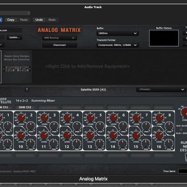The height and width of the screenshot is (187, 187).
Task: Adjust channel 16 LEVEL knob
Action: [159, 135]
